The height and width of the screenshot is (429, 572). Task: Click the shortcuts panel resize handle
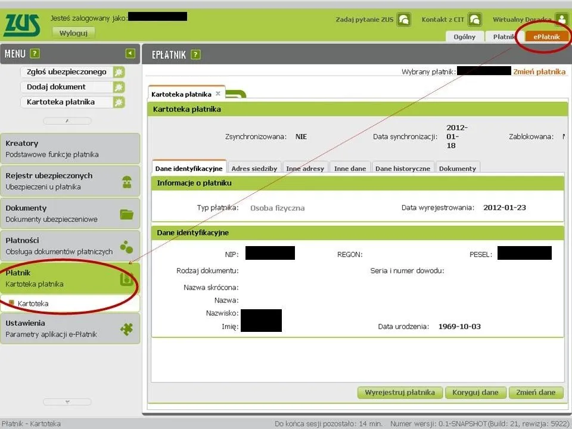coord(67,121)
